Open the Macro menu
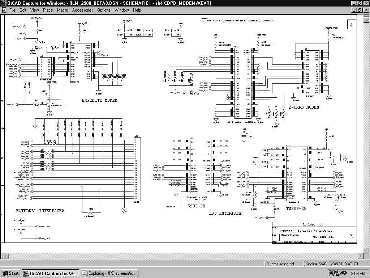 coord(63,10)
